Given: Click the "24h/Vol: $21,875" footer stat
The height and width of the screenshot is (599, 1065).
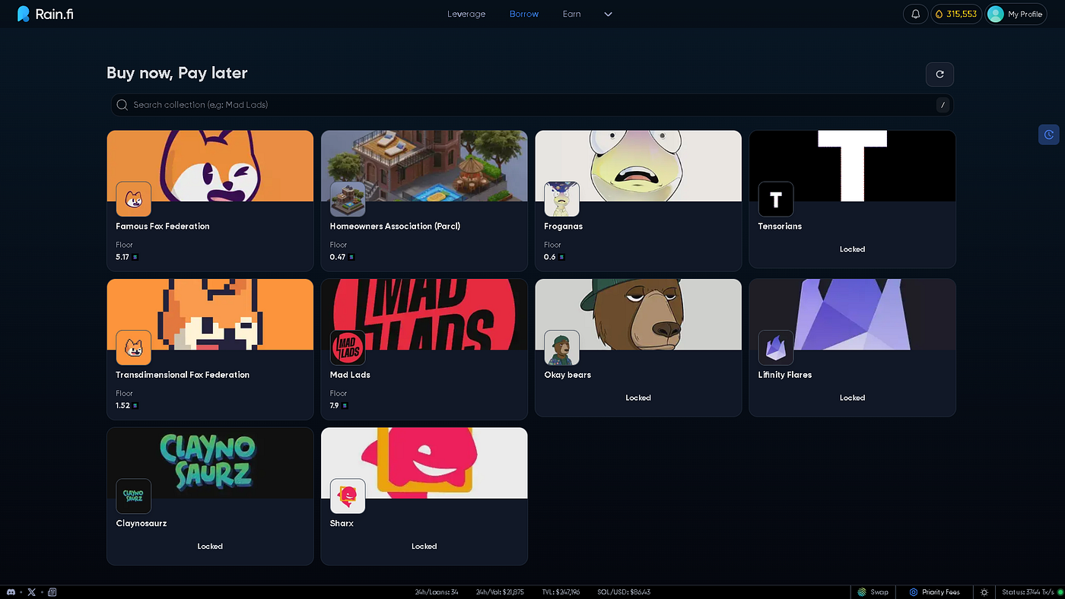Looking at the screenshot, I should click(x=500, y=592).
